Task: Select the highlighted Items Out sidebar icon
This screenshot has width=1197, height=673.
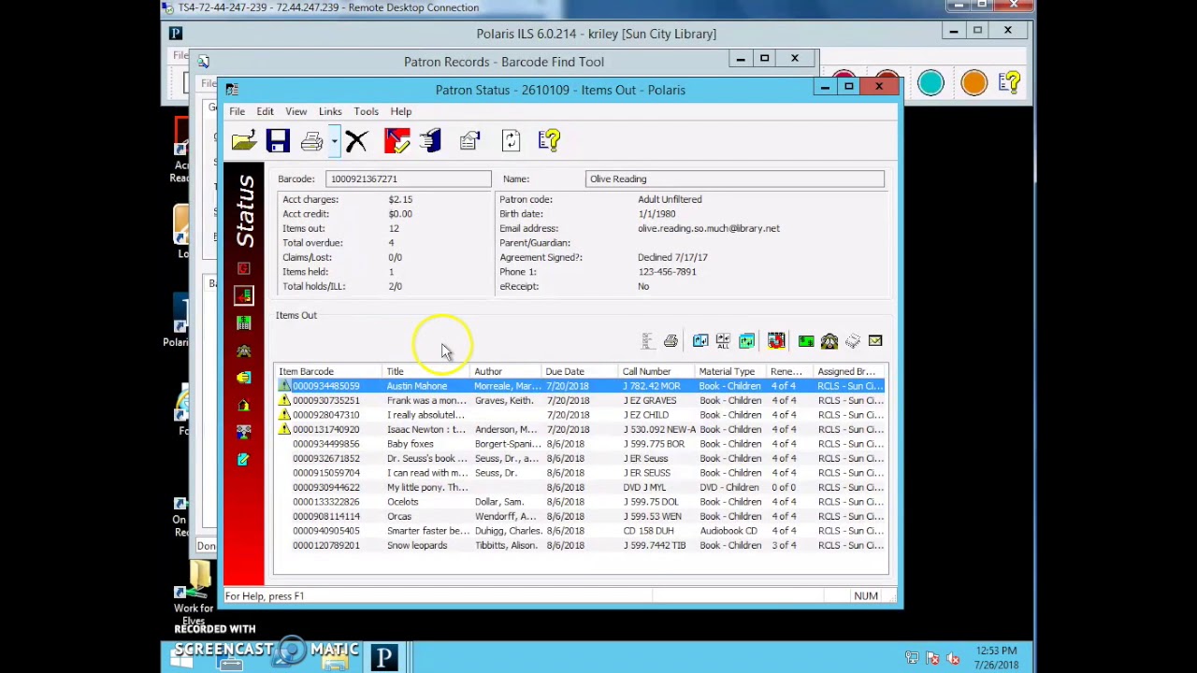Action: 243,295
